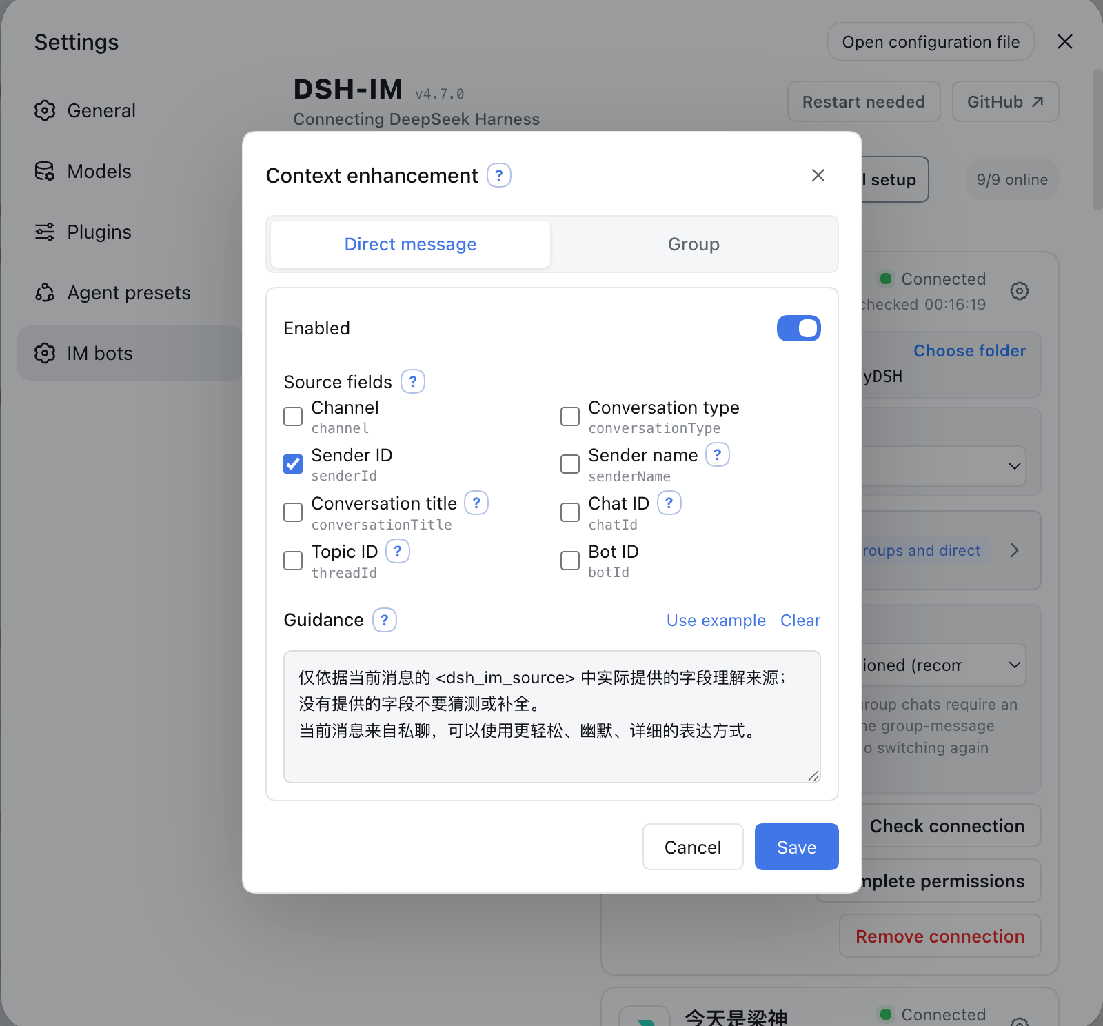
Task: Select IM bots in the sidebar
Action: pos(130,353)
